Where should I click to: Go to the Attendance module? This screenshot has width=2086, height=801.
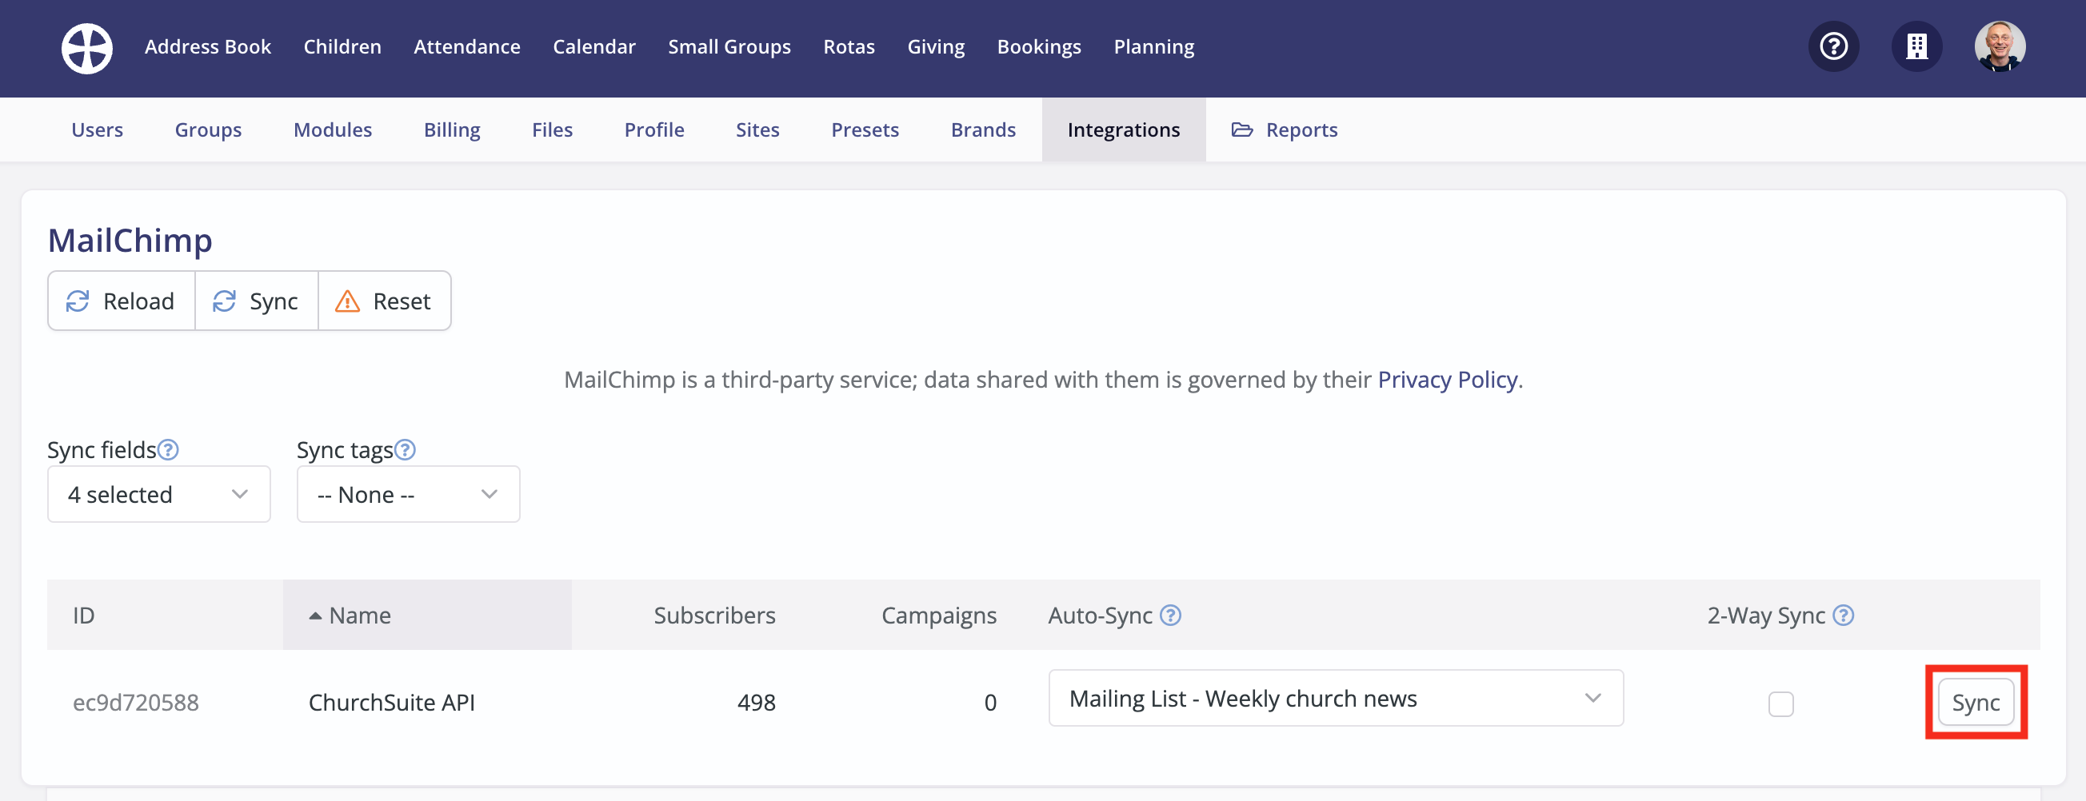pos(467,47)
